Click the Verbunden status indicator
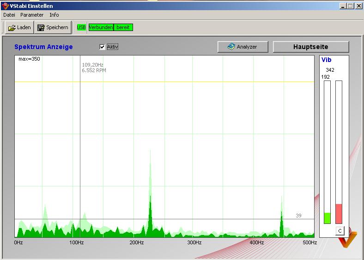The height and width of the screenshot is (260, 364). coord(101,27)
